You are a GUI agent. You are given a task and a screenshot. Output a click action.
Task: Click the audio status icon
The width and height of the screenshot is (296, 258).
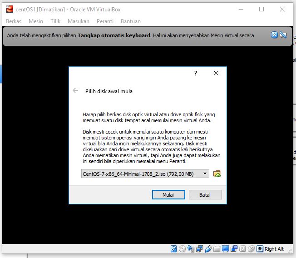click(x=191, y=249)
